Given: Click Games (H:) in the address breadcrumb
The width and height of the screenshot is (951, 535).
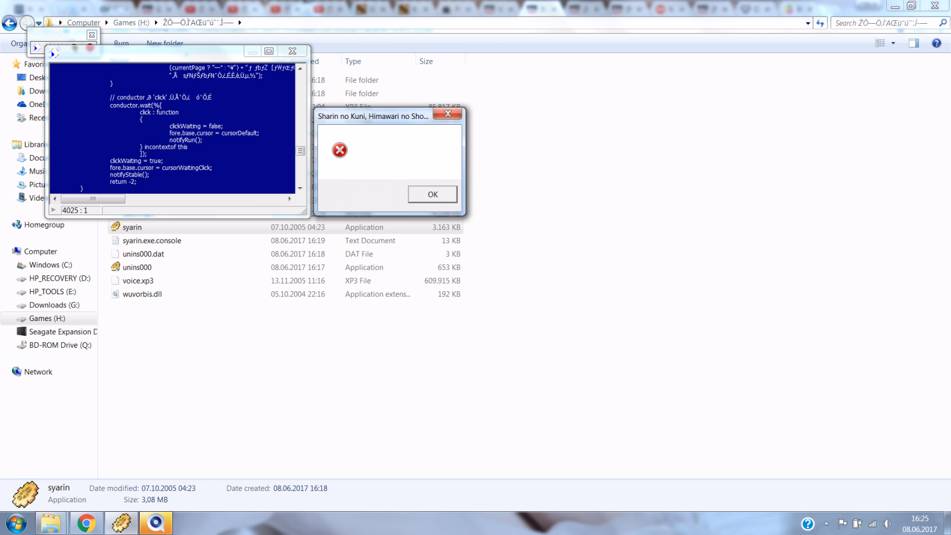Looking at the screenshot, I should tap(131, 23).
